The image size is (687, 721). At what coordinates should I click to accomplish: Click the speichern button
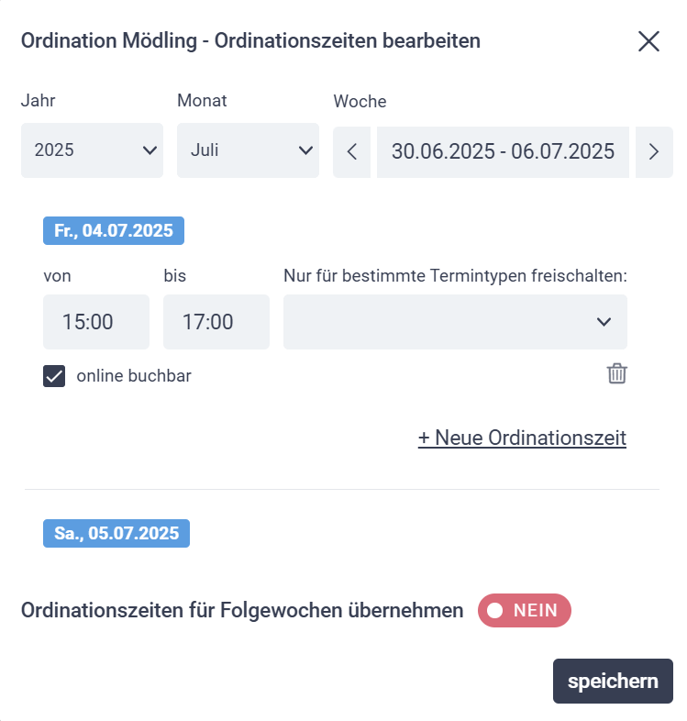[x=613, y=681]
